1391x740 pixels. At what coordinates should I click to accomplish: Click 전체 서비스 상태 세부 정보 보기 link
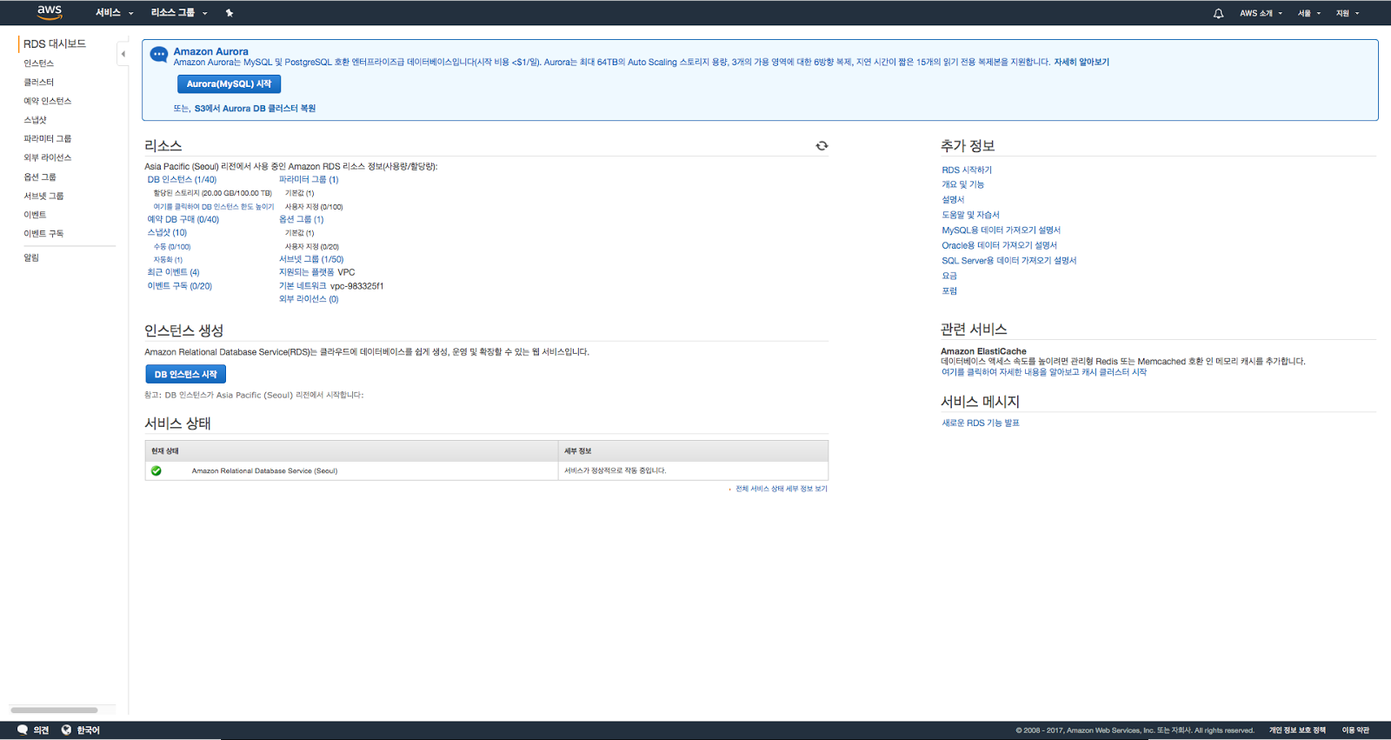pyautogui.click(x=782, y=489)
